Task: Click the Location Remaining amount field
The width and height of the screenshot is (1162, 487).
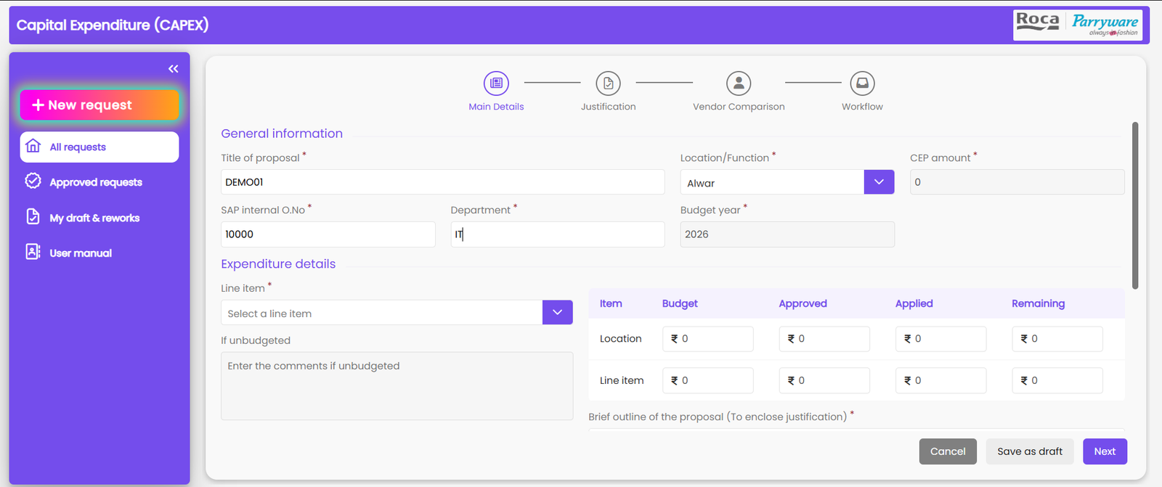Action: coord(1057,339)
